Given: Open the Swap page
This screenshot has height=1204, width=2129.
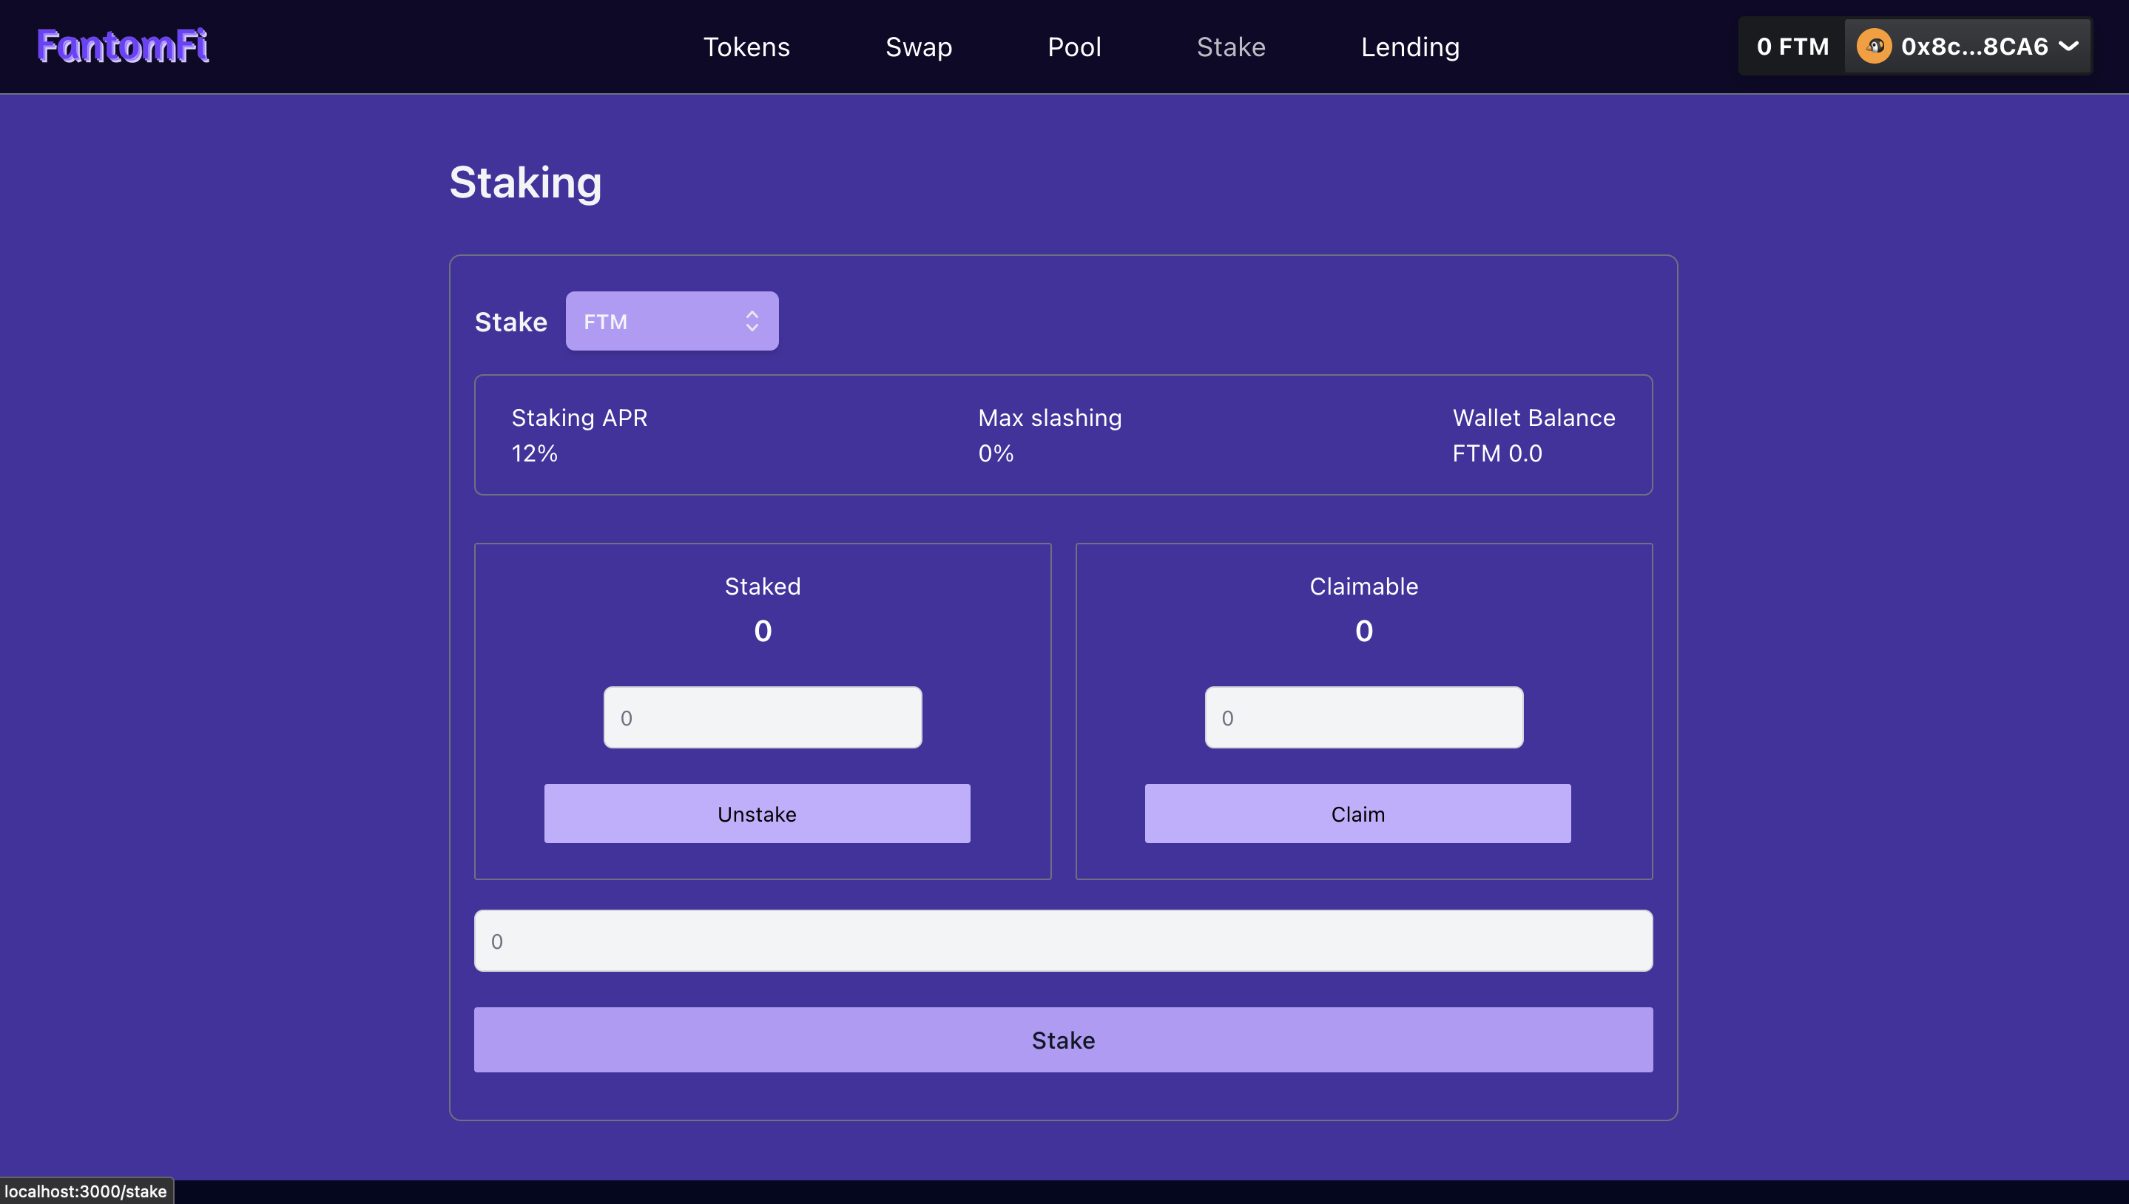Looking at the screenshot, I should coord(918,47).
